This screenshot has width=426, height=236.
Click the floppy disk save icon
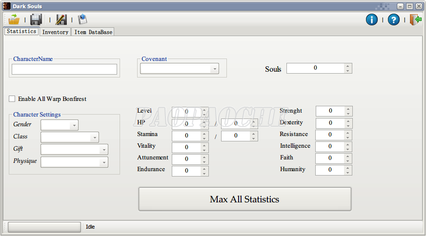tap(36, 20)
